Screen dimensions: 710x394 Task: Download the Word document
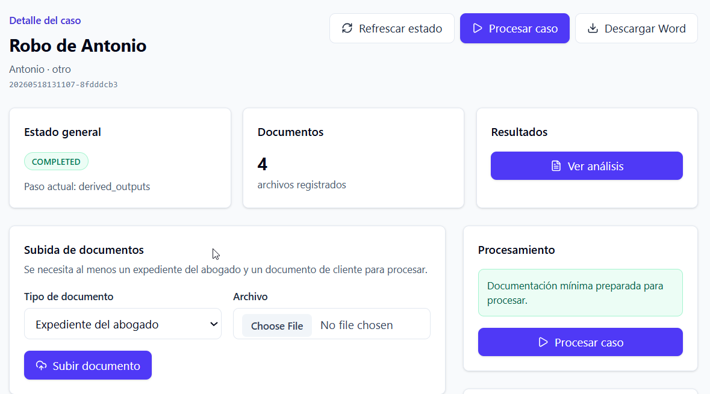(x=636, y=28)
